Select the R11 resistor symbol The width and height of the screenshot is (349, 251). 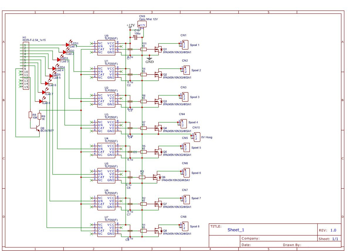pos(144,49)
